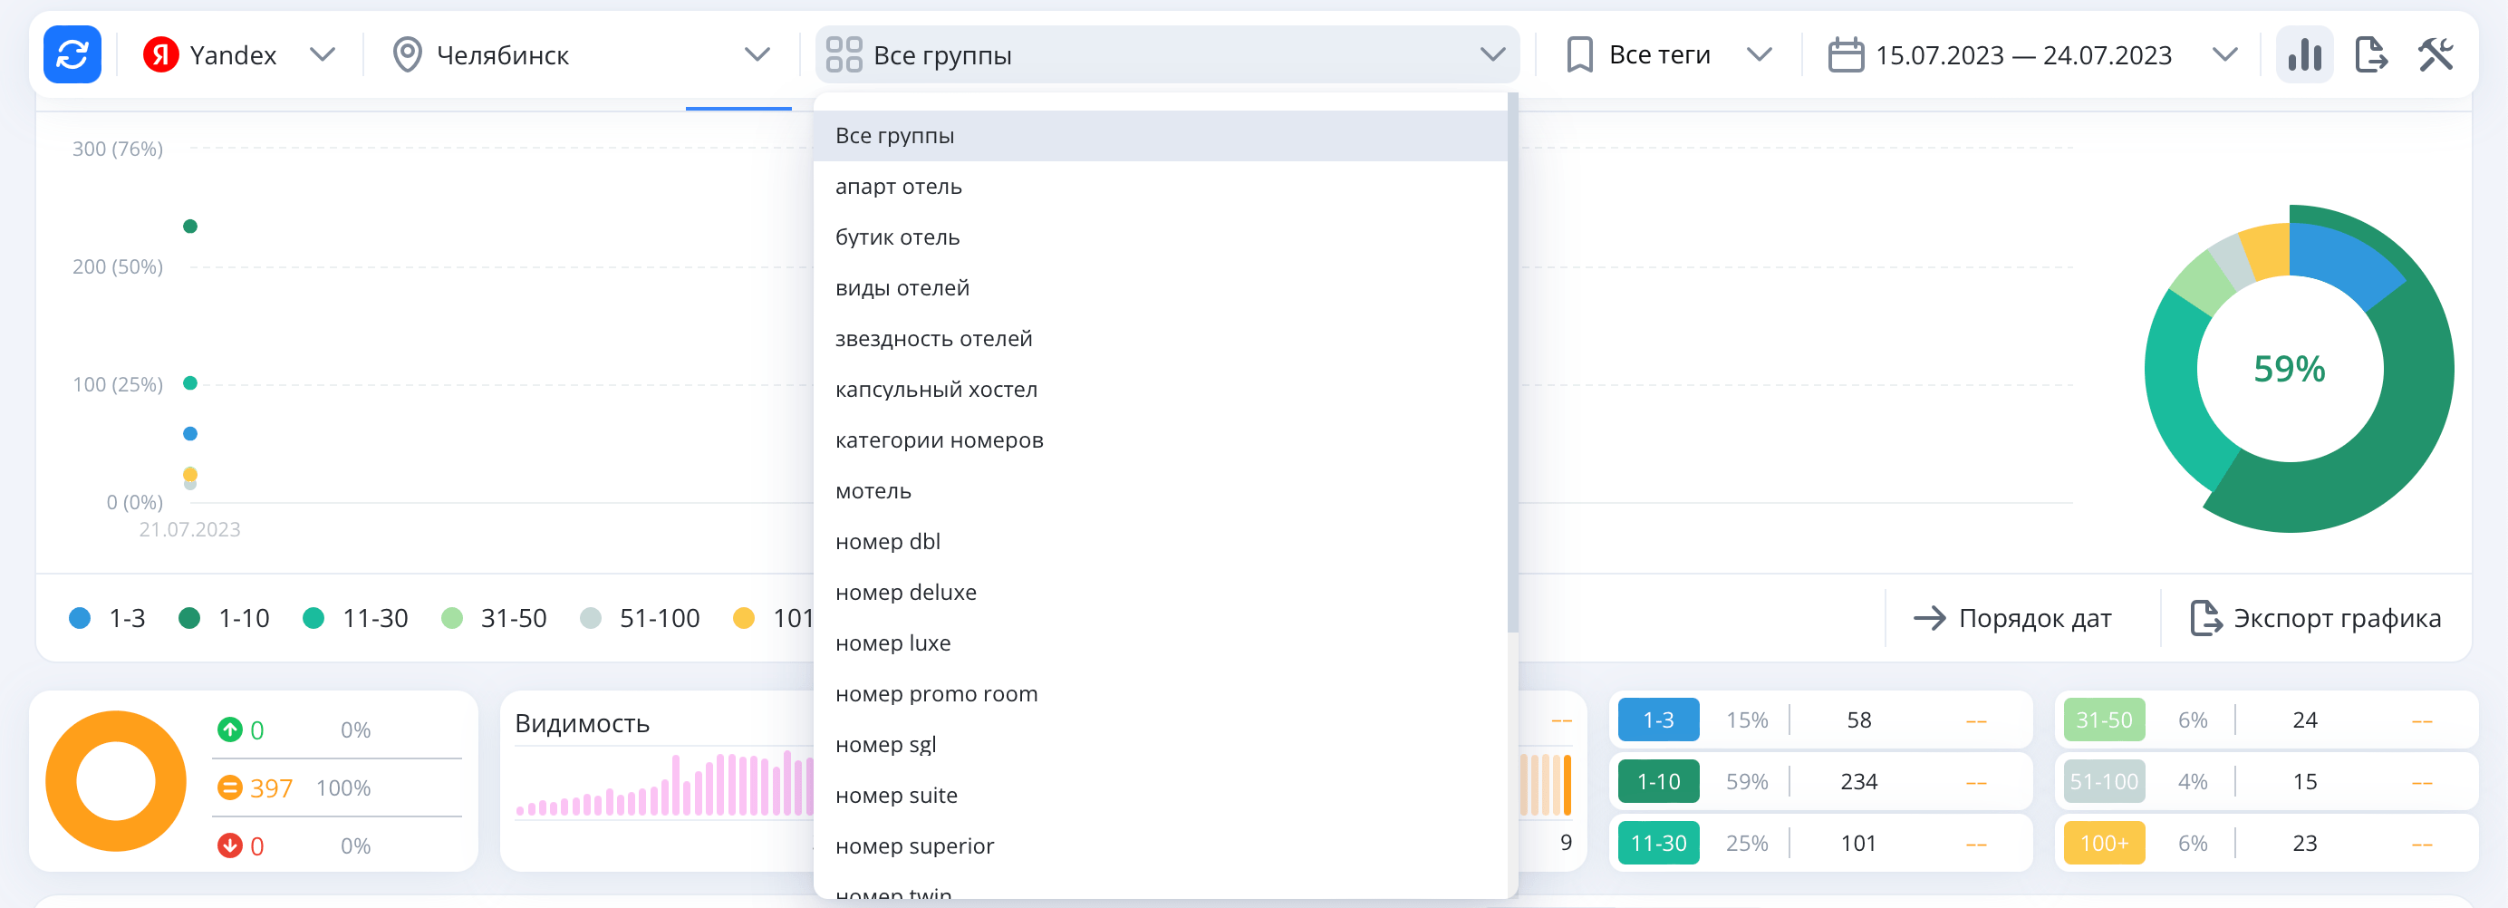Click the location pin icon for Челябинск
This screenshot has height=908, width=2508.
click(x=407, y=54)
